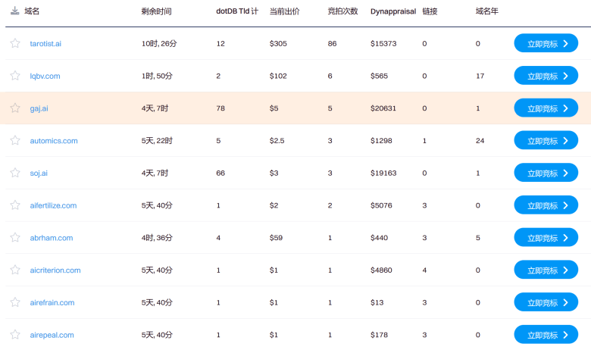
Task: Star the tarotist.ai domain as favorite
Action: pyautogui.click(x=15, y=43)
